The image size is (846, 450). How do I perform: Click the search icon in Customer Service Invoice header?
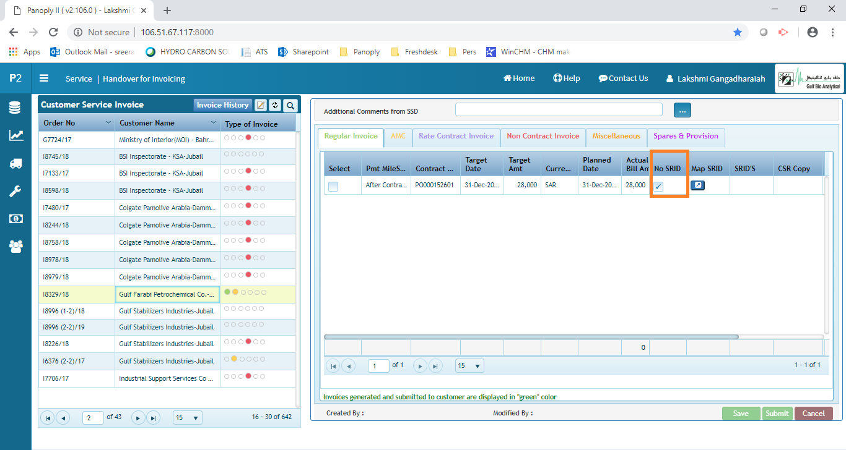click(x=290, y=105)
